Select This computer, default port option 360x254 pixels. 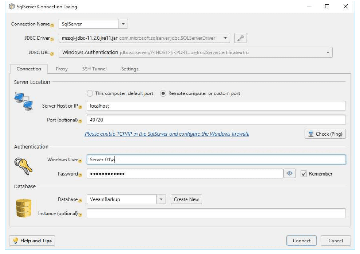(90, 93)
